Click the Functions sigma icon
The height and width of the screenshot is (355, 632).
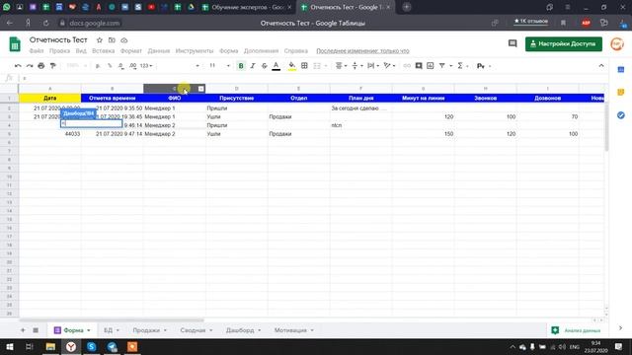click(x=460, y=66)
